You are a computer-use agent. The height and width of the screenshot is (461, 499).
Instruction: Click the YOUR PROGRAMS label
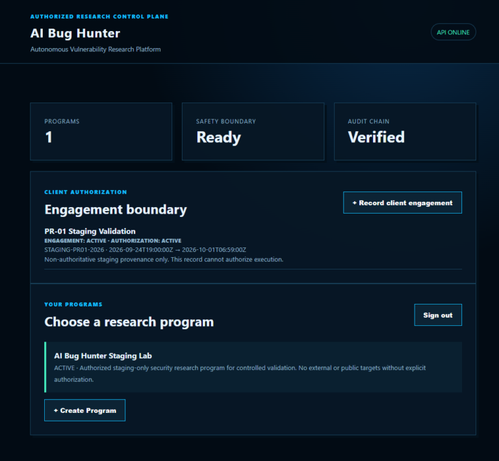[73, 305]
